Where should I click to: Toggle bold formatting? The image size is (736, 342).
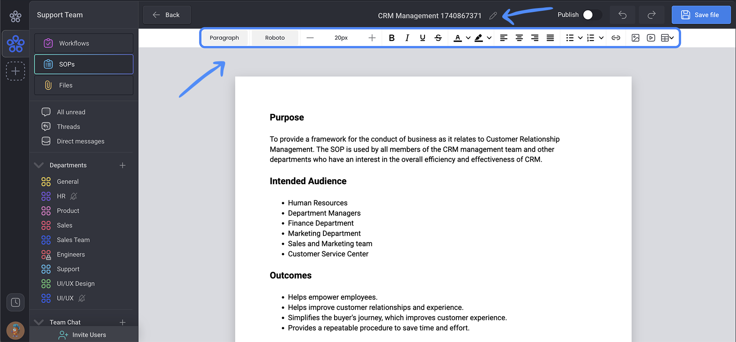(392, 38)
